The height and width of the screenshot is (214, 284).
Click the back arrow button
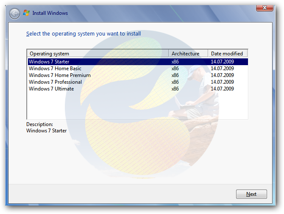14,14
